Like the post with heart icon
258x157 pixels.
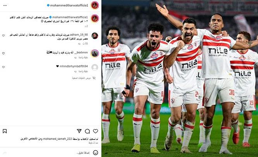click(95, 131)
